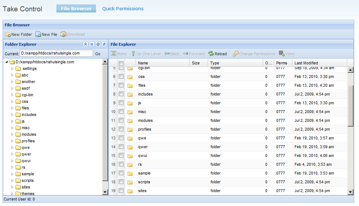The height and width of the screenshot is (206, 359).
Task: Click the Go button next to the path
Action: click(x=98, y=54)
